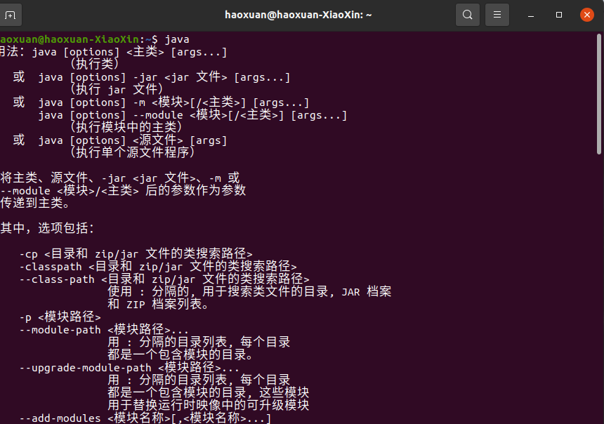The width and height of the screenshot is (604, 424).
Task: Click the '-classpath' option text
Action: tap(53, 267)
